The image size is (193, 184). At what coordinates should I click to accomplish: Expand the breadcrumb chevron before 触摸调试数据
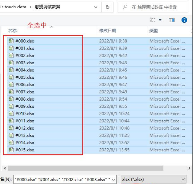tap(31, 7)
